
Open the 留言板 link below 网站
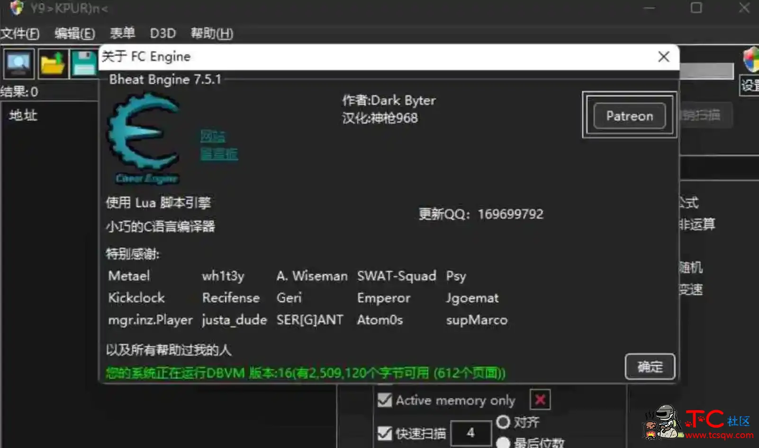coord(219,154)
